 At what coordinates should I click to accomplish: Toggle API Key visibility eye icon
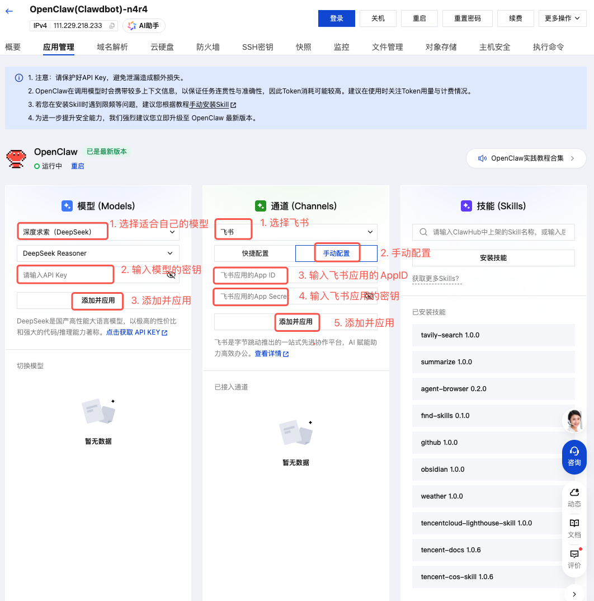click(171, 275)
